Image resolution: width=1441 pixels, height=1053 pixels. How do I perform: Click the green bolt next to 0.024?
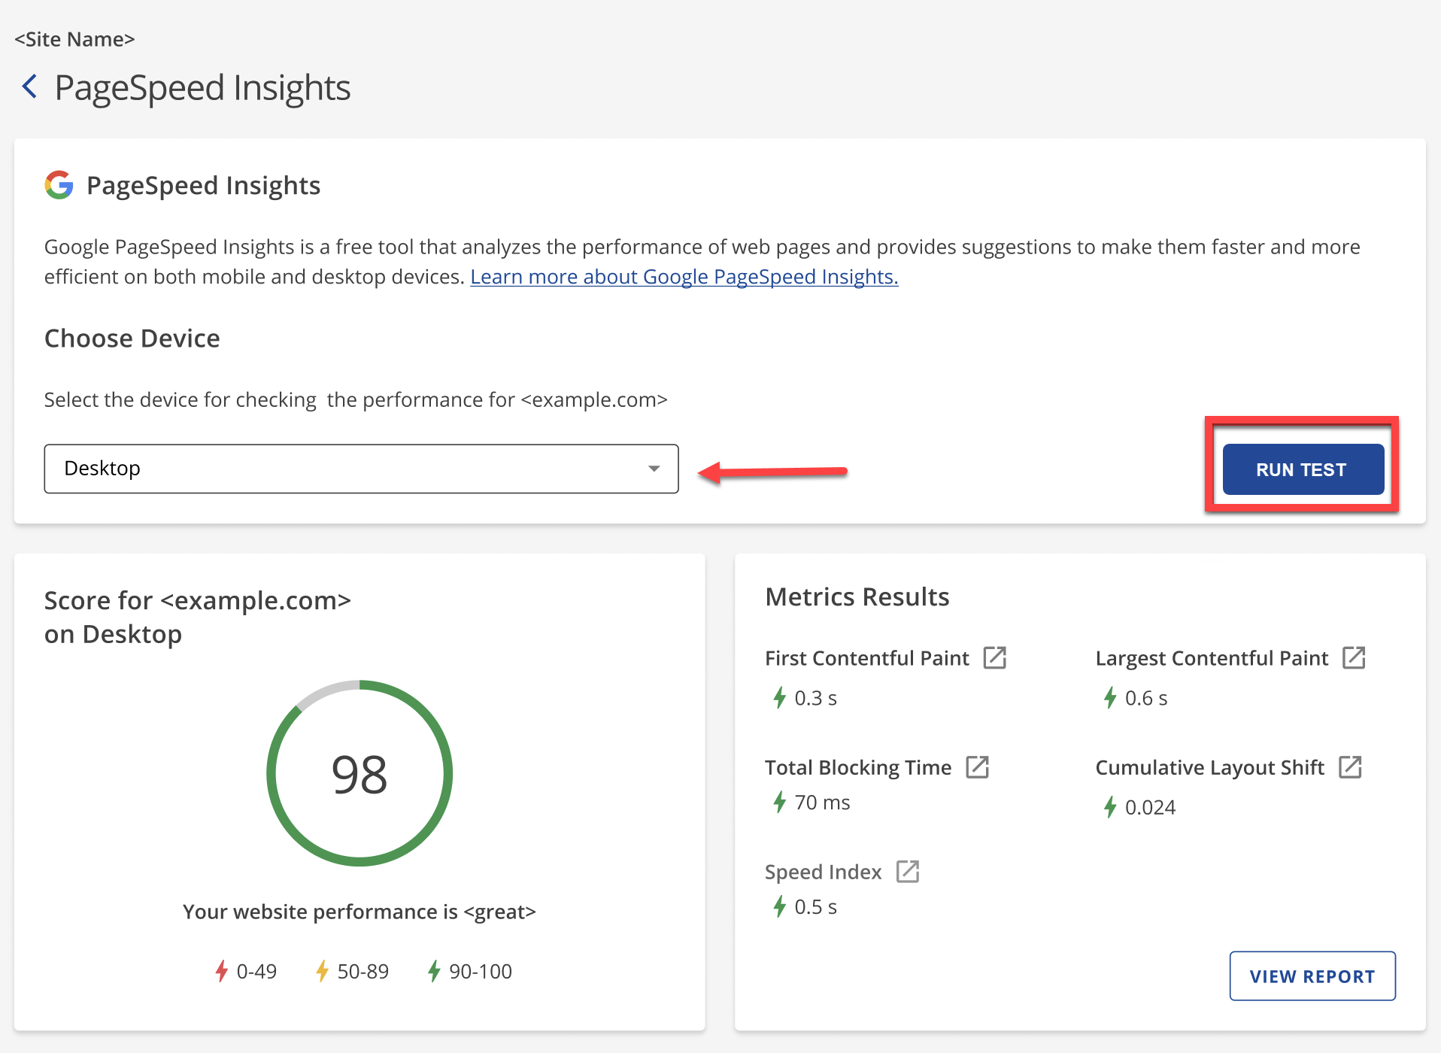coord(1110,807)
